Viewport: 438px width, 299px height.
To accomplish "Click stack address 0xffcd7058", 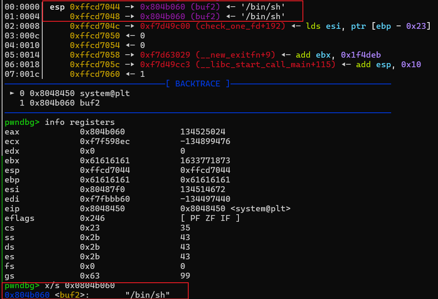I will [x=95, y=55].
